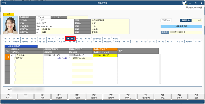Click the 氏名(英字) field Taniyama Hiroko

click(x=55, y=26)
